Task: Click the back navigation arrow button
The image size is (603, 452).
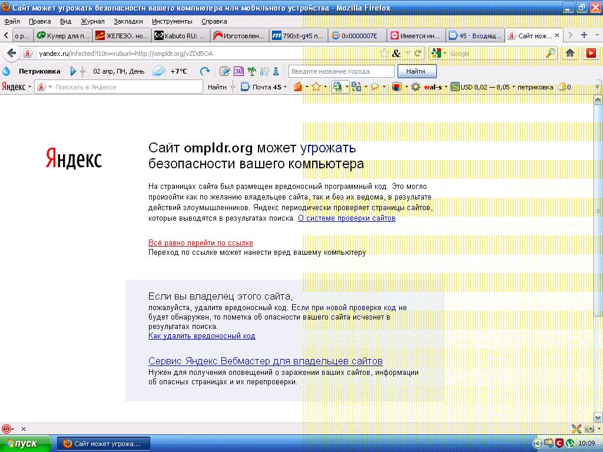Action: coord(12,53)
